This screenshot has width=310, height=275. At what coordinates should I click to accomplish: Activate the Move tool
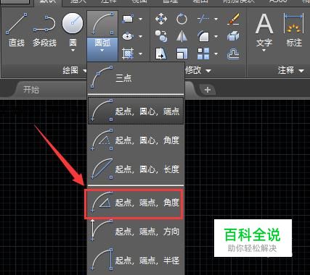pos(161,19)
